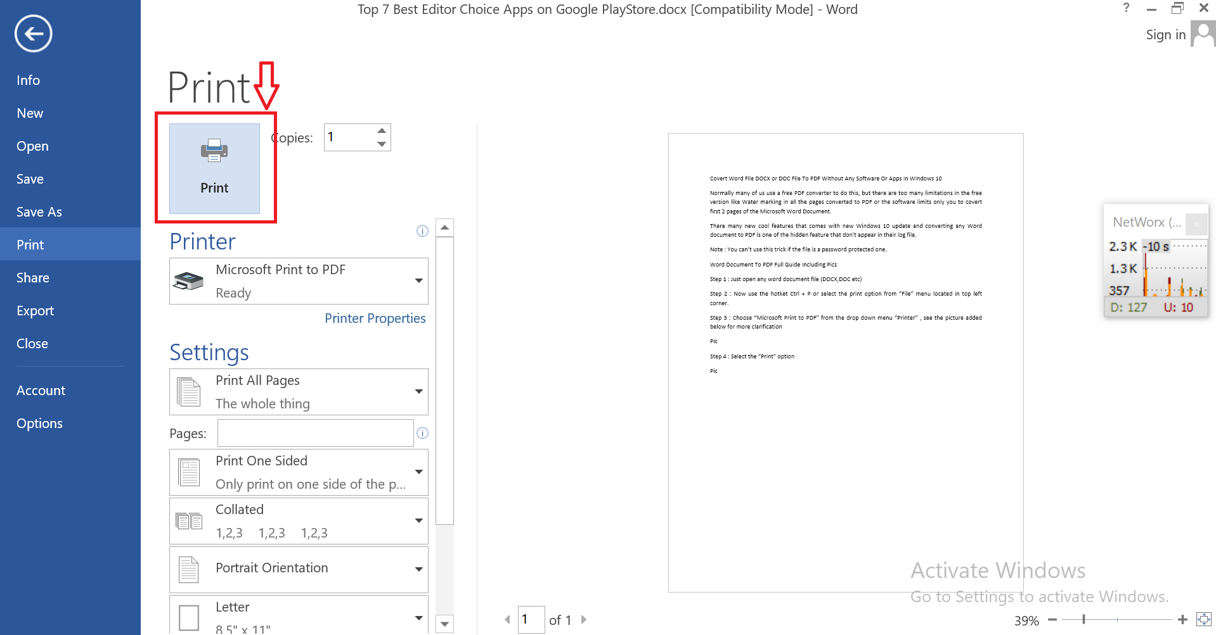
Task: Click Sign in at top right
Action: 1165,35
